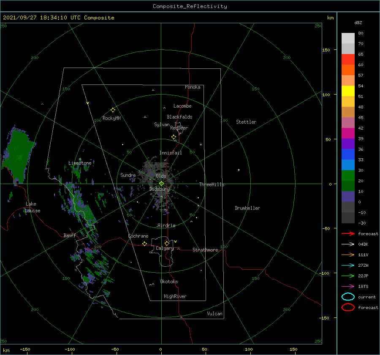This screenshot has height=355, width=380.
Task: Click the Drumheller city label
Action: pyautogui.click(x=247, y=208)
